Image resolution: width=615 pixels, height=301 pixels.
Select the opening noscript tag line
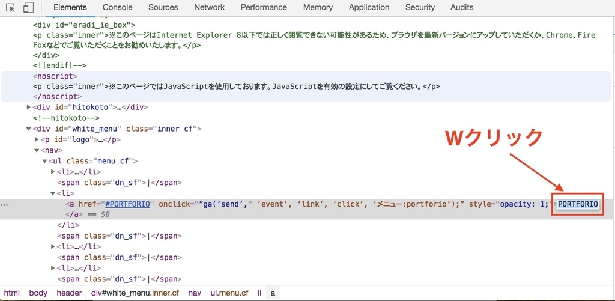click(x=55, y=76)
